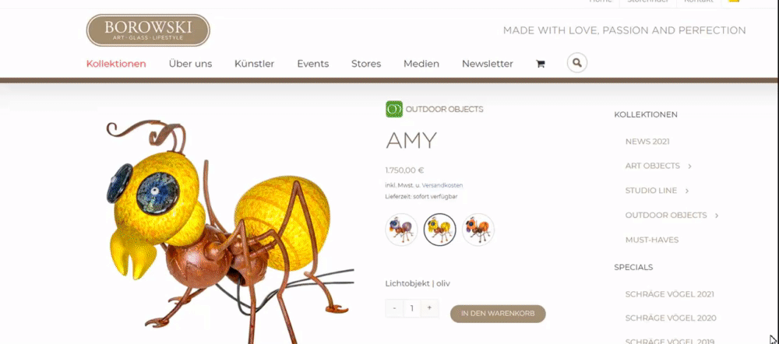The width and height of the screenshot is (779, 344).
Task: Open the Künstler menu item
Action: 255,64
